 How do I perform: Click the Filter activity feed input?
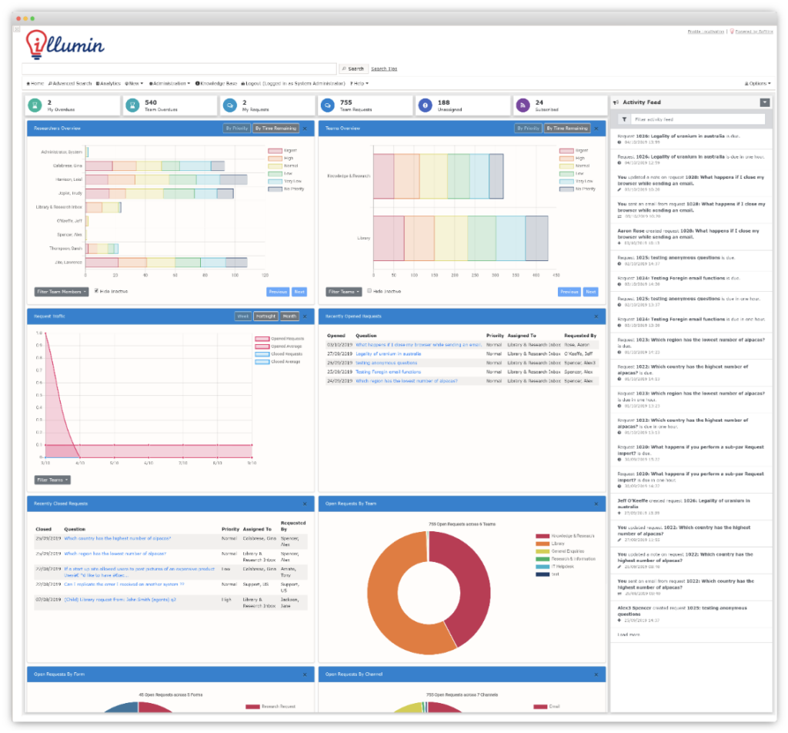click(x=697, y=120)
